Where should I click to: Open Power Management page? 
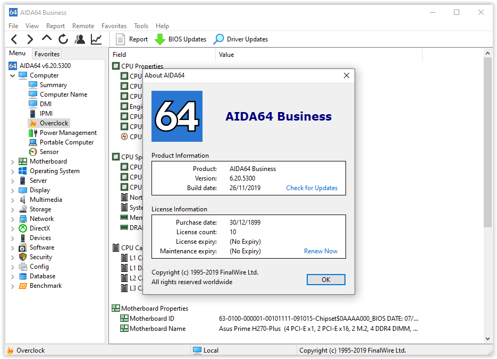tap(68, 133)
